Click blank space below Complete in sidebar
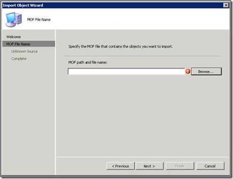This screenshot has height=179, width=233. (29, 117)
